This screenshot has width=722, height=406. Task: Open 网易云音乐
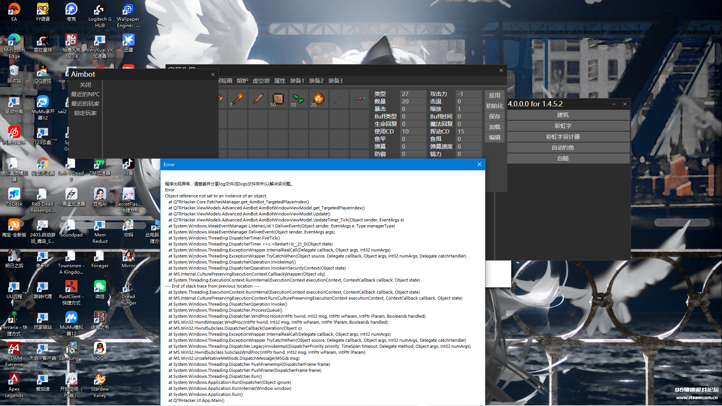click(x=14, y=132)
